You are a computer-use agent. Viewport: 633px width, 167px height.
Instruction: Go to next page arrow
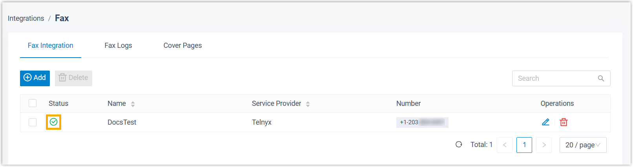544,145
